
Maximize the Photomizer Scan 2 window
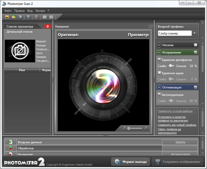click(x=189, y=3)
